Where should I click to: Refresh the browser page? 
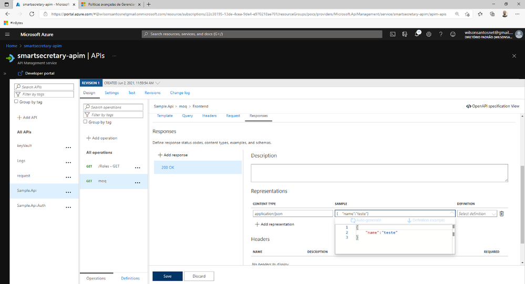point(32,14)
